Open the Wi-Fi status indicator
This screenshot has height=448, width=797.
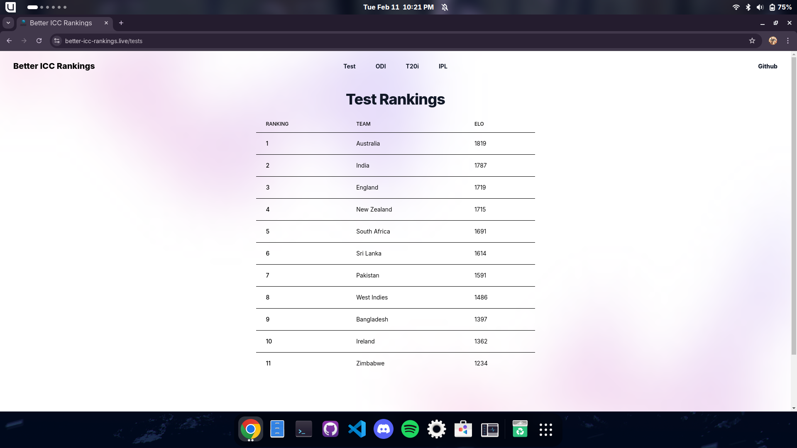[x=736, y=7]
